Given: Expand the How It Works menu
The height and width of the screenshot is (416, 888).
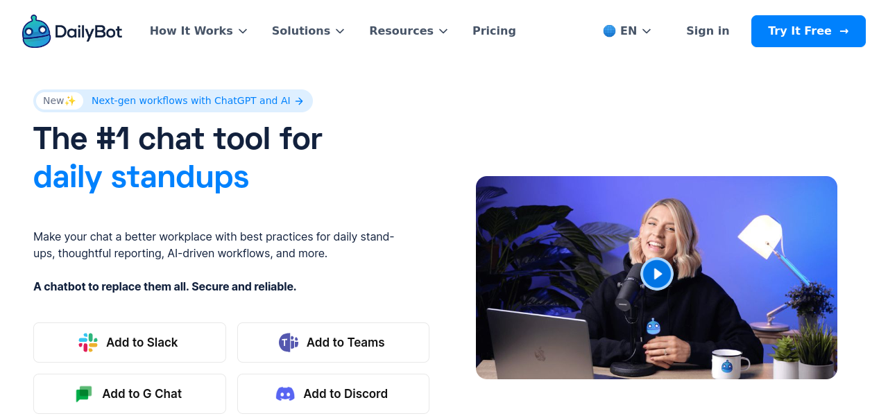Looking at the screenshot, I should (198, 31).
